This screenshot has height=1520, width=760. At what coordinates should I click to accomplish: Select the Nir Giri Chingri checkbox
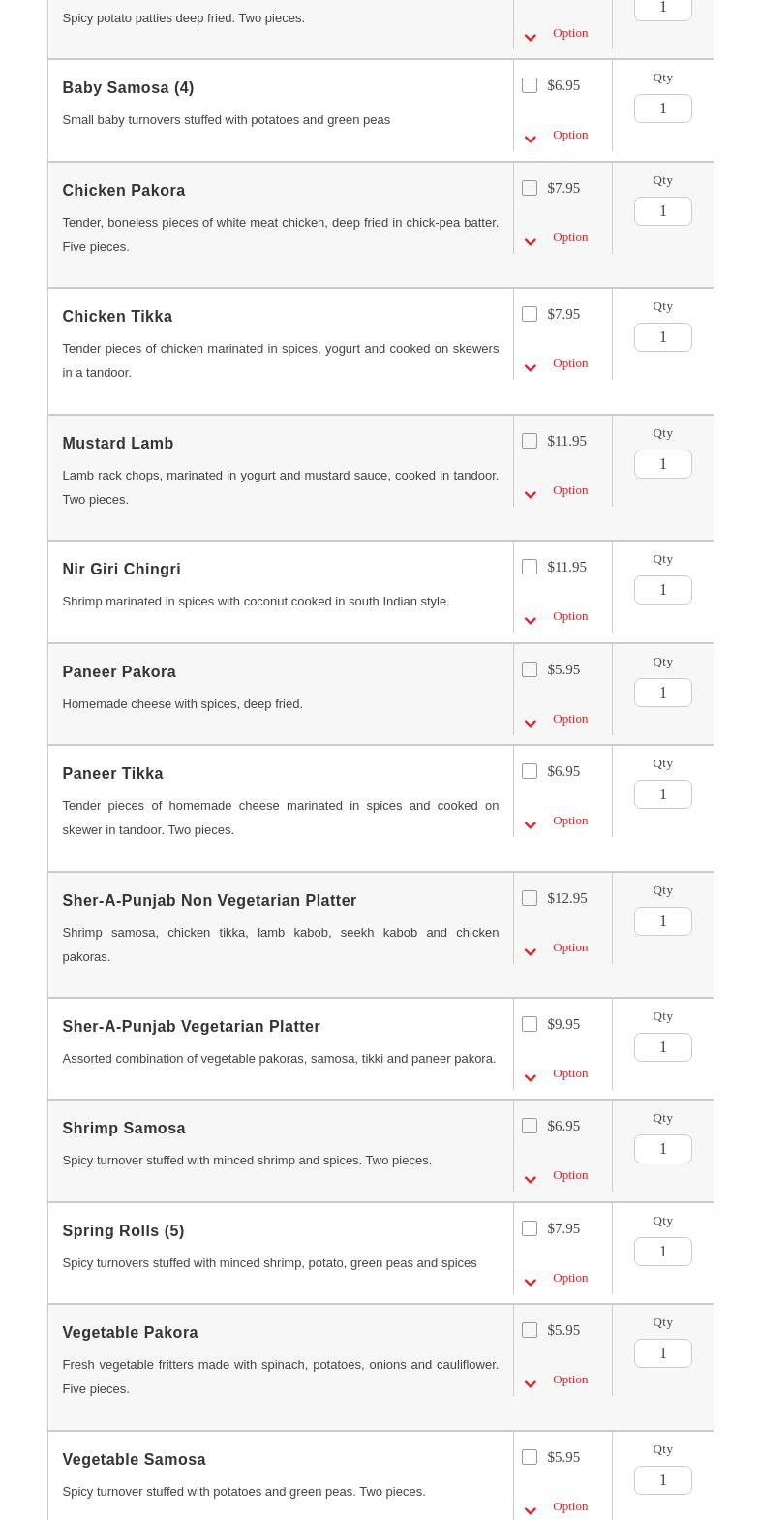pos(530,567)
